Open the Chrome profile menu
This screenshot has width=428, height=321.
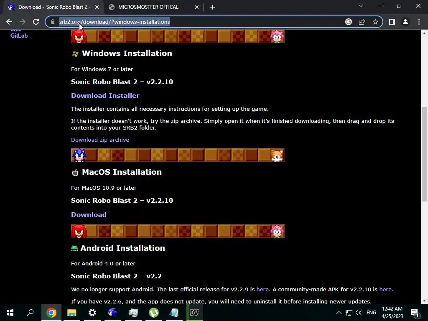(405, 22)
